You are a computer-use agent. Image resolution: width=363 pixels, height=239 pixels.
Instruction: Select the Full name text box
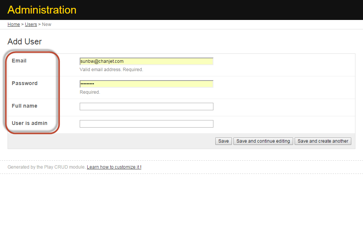click(x=146, y=107)
